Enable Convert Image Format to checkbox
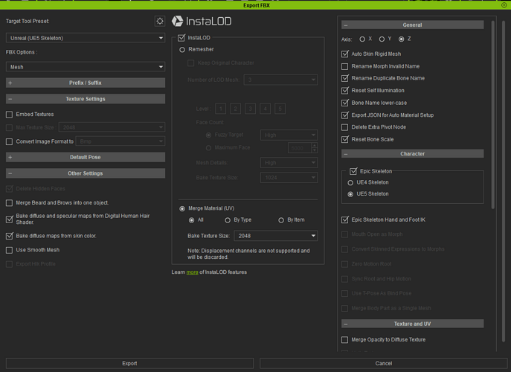 click(10, 141)
